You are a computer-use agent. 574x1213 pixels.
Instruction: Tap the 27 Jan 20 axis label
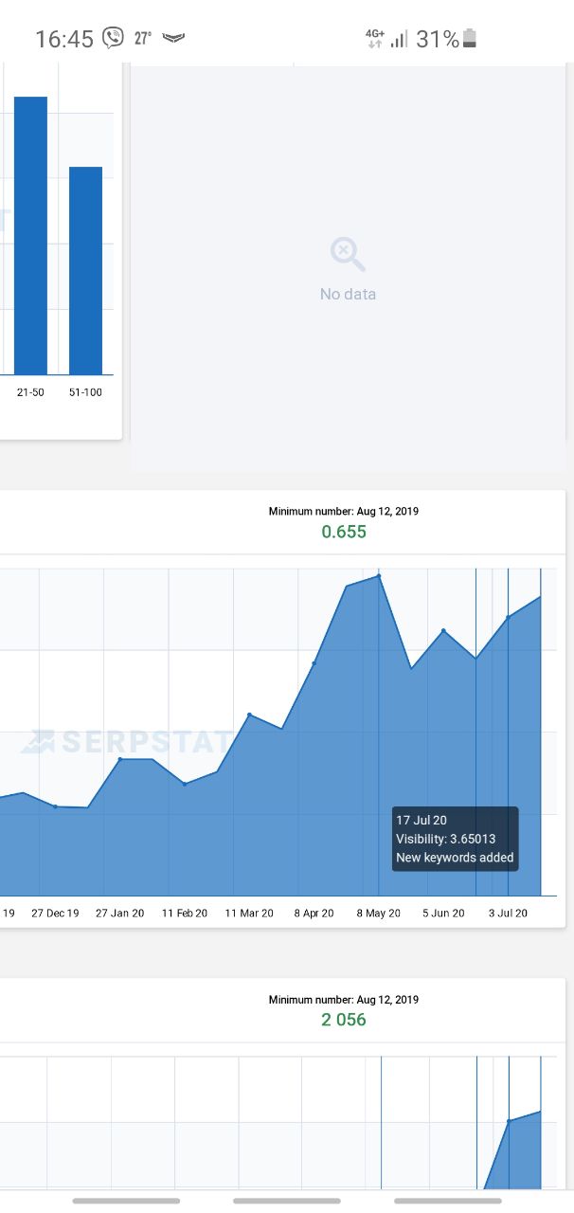pos(120,914)
